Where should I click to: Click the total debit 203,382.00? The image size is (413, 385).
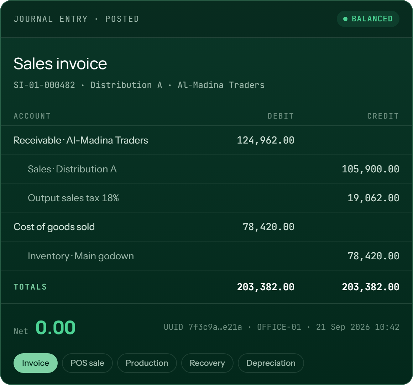click(x=266, y=287)
